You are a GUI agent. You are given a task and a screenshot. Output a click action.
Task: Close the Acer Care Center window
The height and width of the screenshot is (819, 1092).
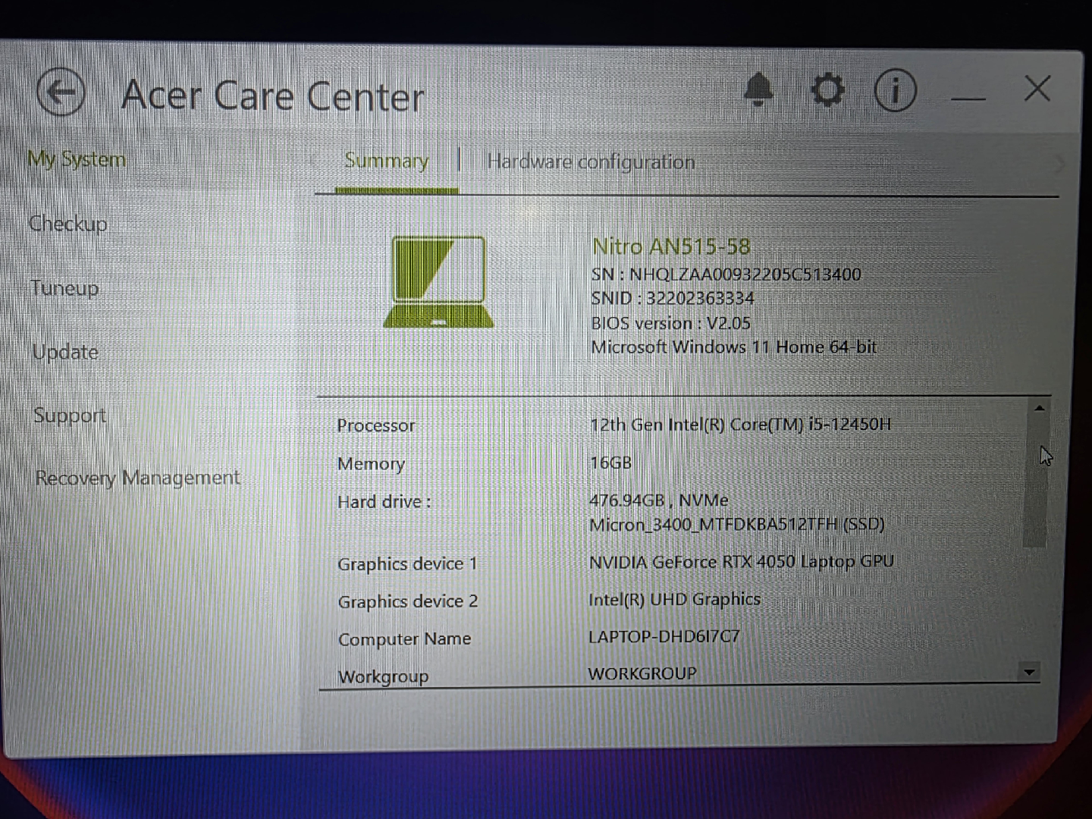(x=1037, y=89)
